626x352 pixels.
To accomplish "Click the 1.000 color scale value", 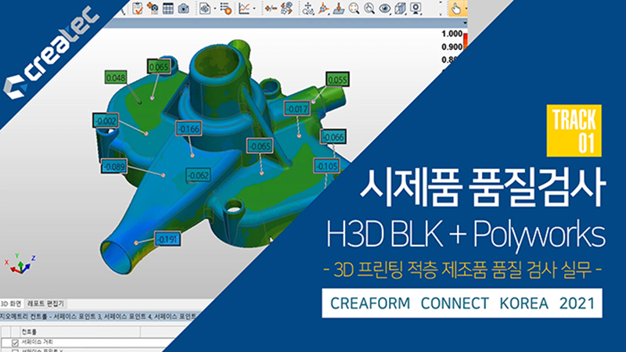I will (452, 34).
